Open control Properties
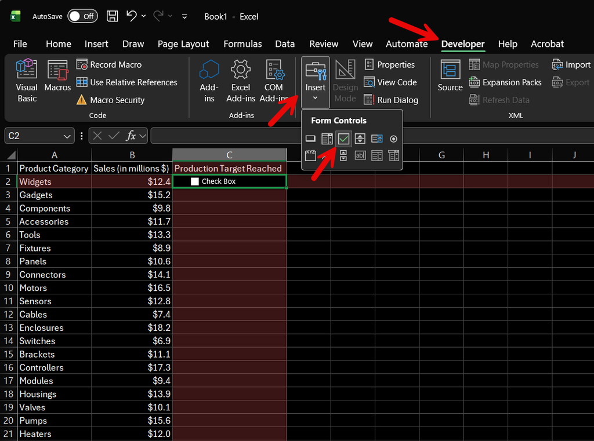Image resolution: width=594 pixels, height=441 pixels. click(x=389, y=65)
